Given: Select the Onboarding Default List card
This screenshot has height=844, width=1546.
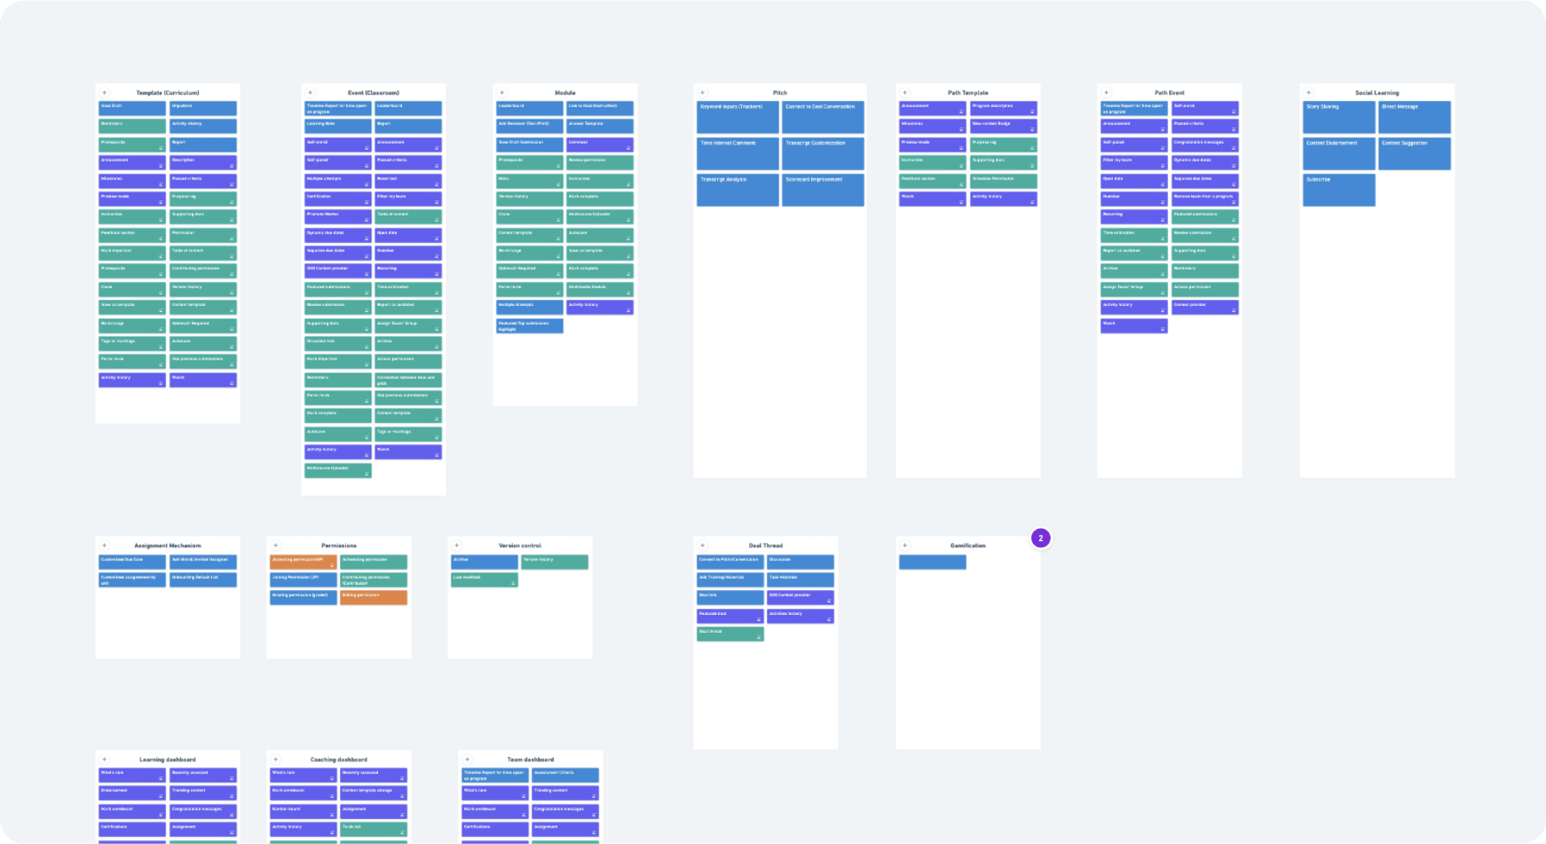Looking at the screenshot, I should [203, 580].
